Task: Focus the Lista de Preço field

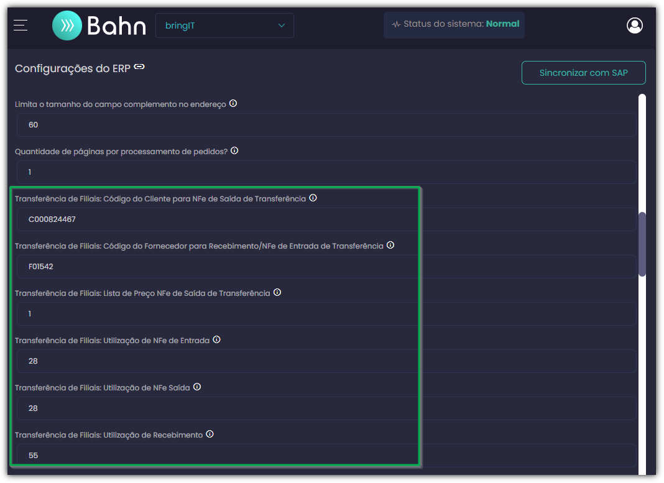Action: [326, 314]
